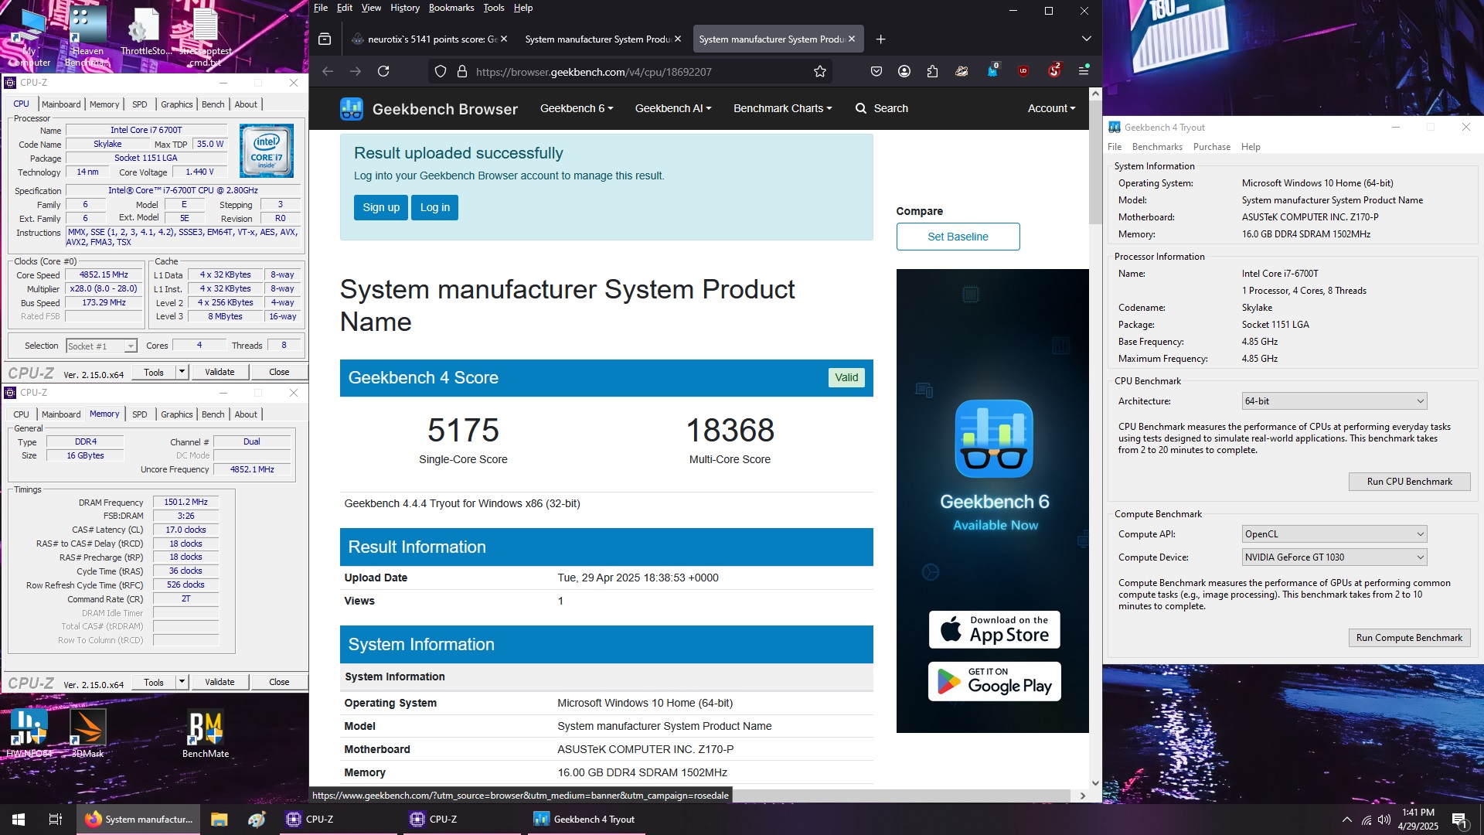Image resolution: width=1484 pixels, height=835 pixels.
Task: Open the Architecture 64-bit dropdown
Action: [x=1334, y=401]
